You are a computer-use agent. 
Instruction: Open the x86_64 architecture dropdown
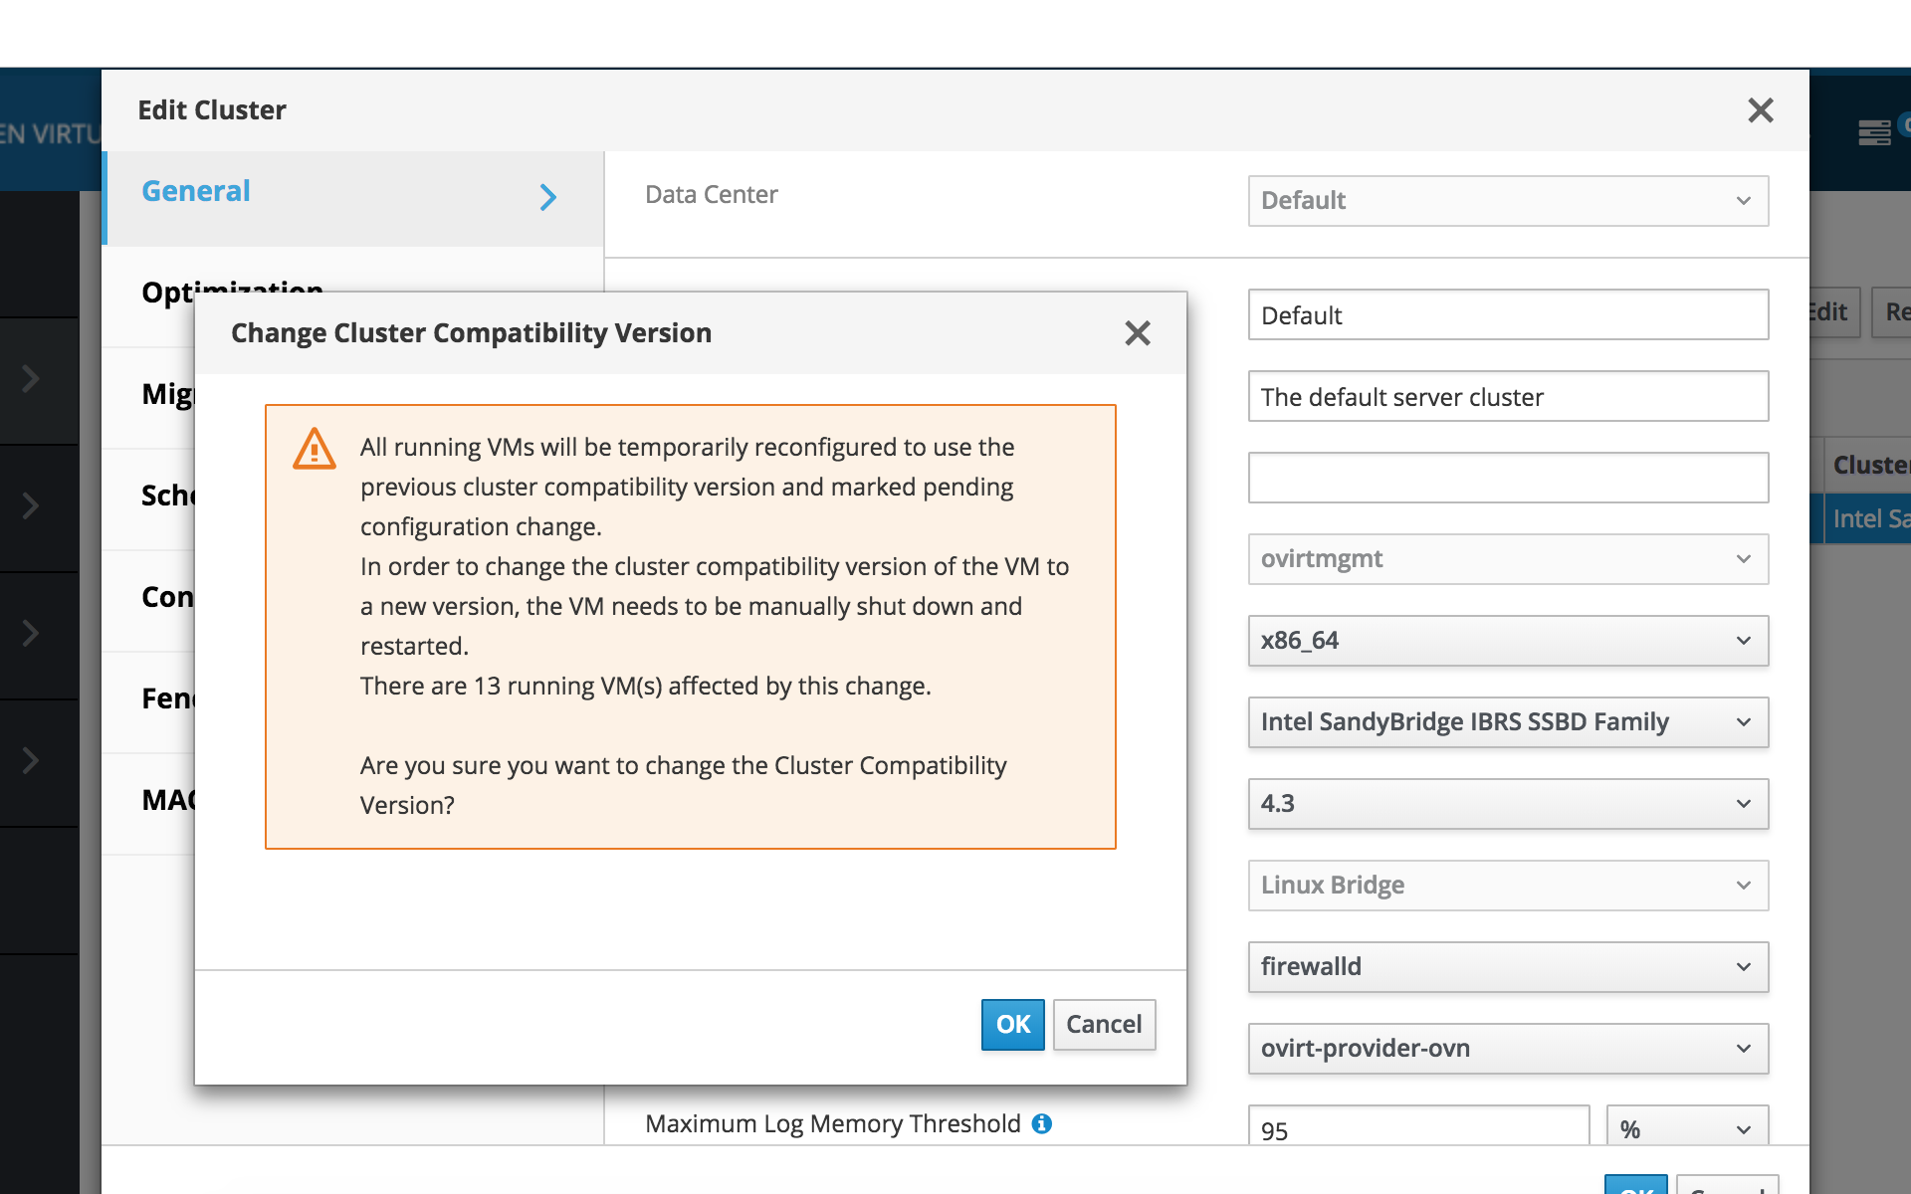(1507, 641)
